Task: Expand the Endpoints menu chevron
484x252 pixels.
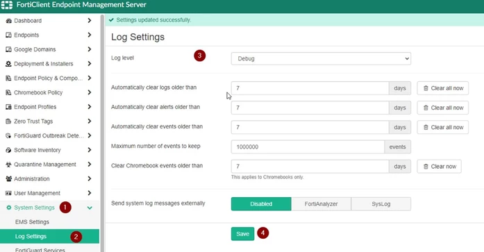Action: coord(89,35)
